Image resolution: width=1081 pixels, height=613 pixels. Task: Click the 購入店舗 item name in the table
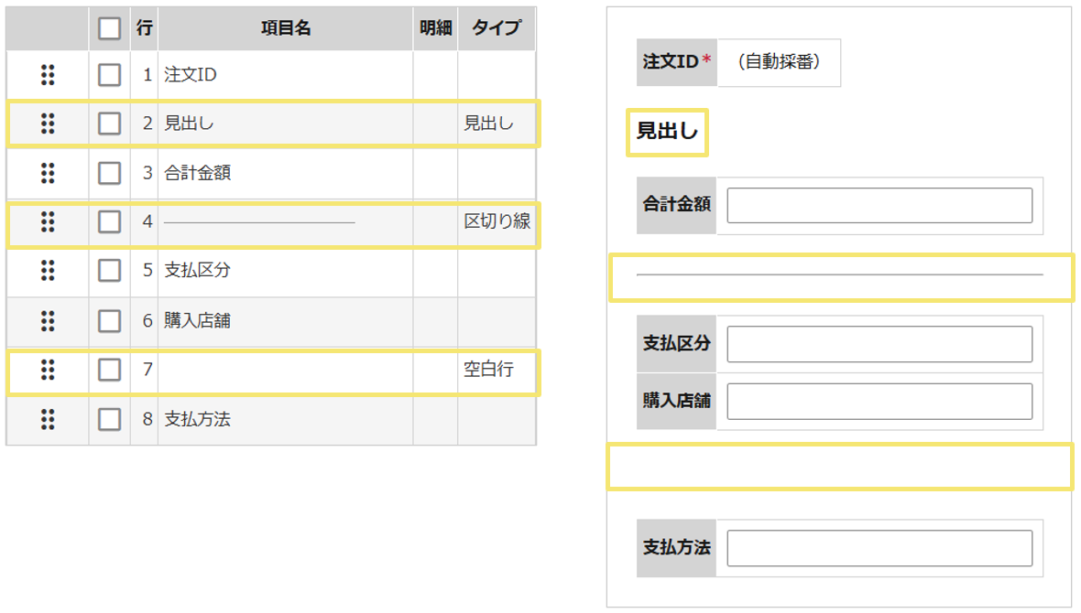[x=197, y=321]
